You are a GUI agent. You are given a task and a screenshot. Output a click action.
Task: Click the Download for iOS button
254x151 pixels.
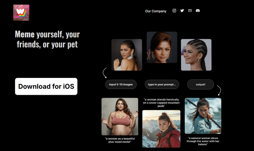pyautogui.click(x=46, y=86)
